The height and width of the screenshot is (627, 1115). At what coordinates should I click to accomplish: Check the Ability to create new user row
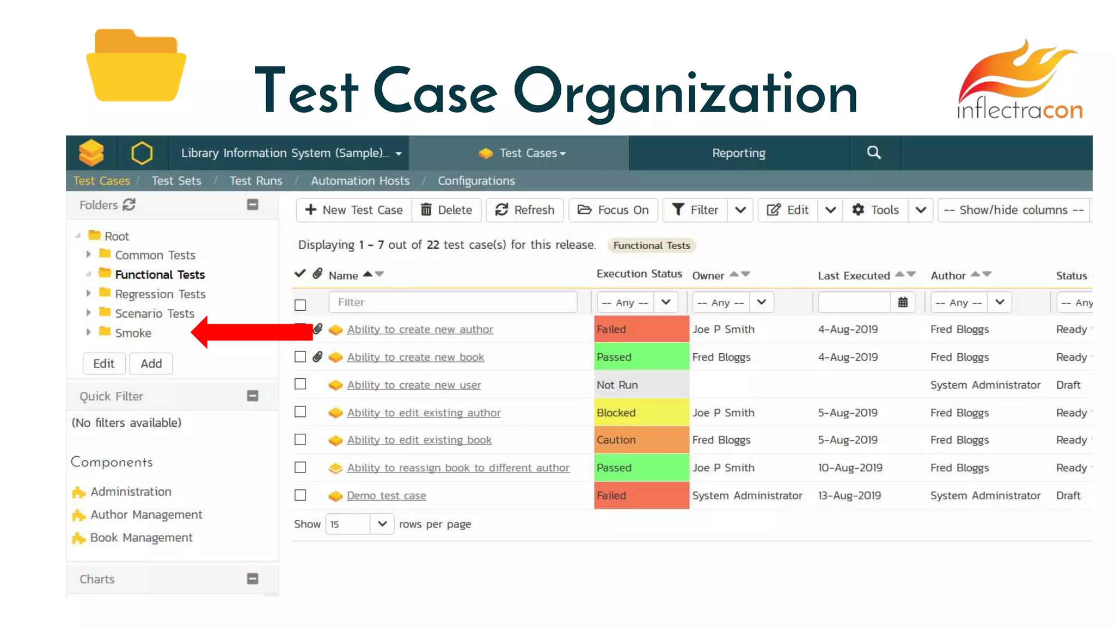point(300,384)
